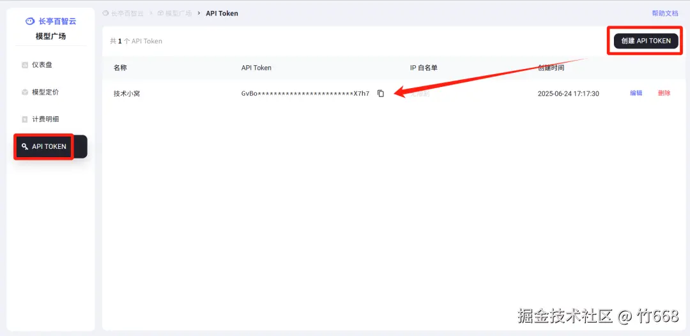This screenshot has height=336, width=690.
Task: Click the 模型广场 sidebar heading
Action: [50, 36]
